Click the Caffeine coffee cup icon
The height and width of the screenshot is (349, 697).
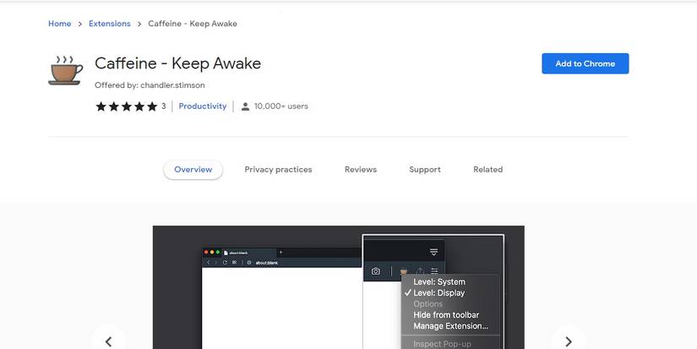[x=65, y=70]
